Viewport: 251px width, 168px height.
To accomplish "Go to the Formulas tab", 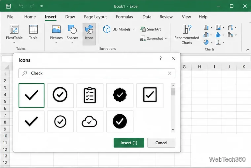I will 125,17.
